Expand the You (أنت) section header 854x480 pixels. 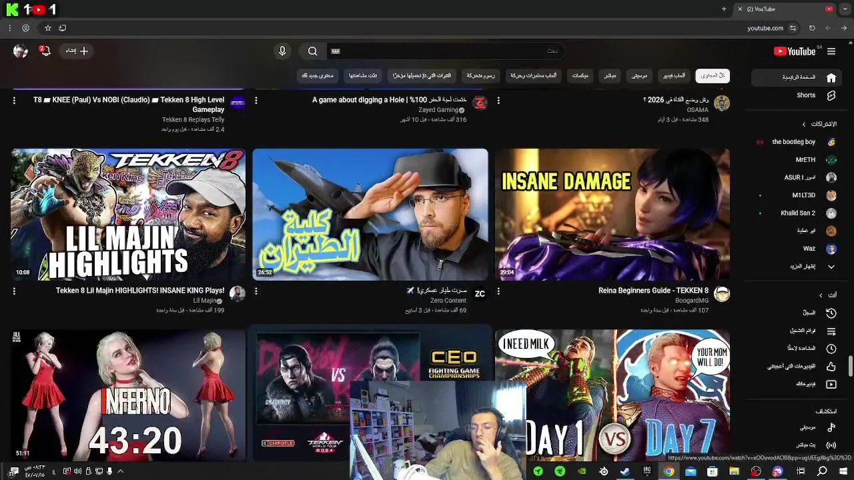point(828,295)
